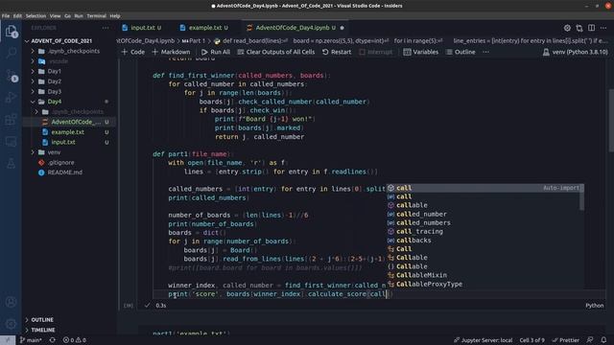The image size is (614, 345).
Task: Expand the Day2 folder
Action: point(54,81)
